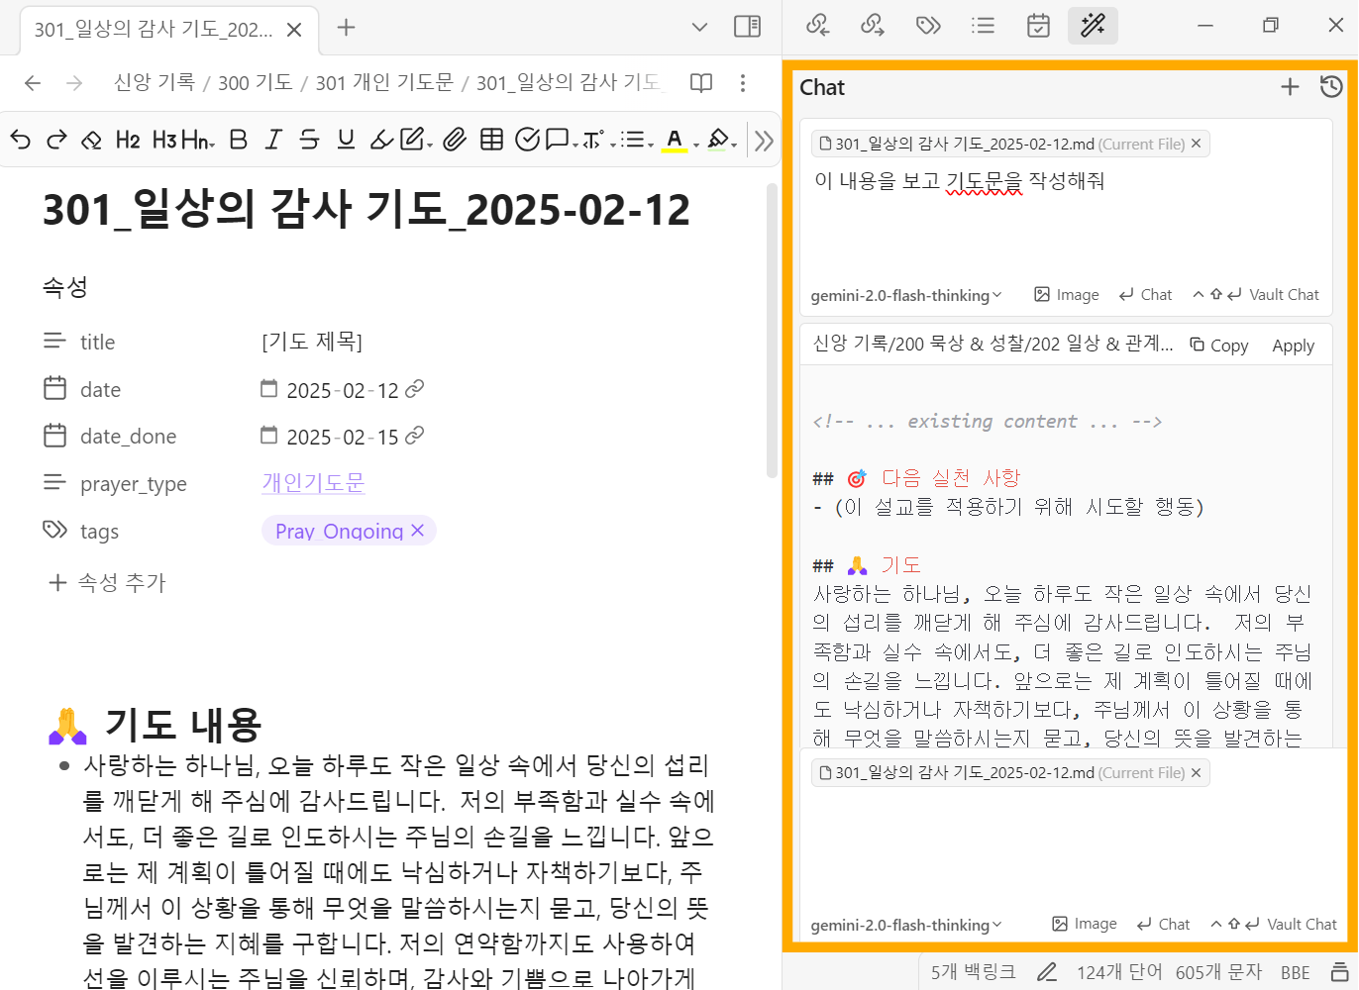Start a new chat with plus
The height and width of the screenshot is (990, 1359).
click(x=1290, y=87)
